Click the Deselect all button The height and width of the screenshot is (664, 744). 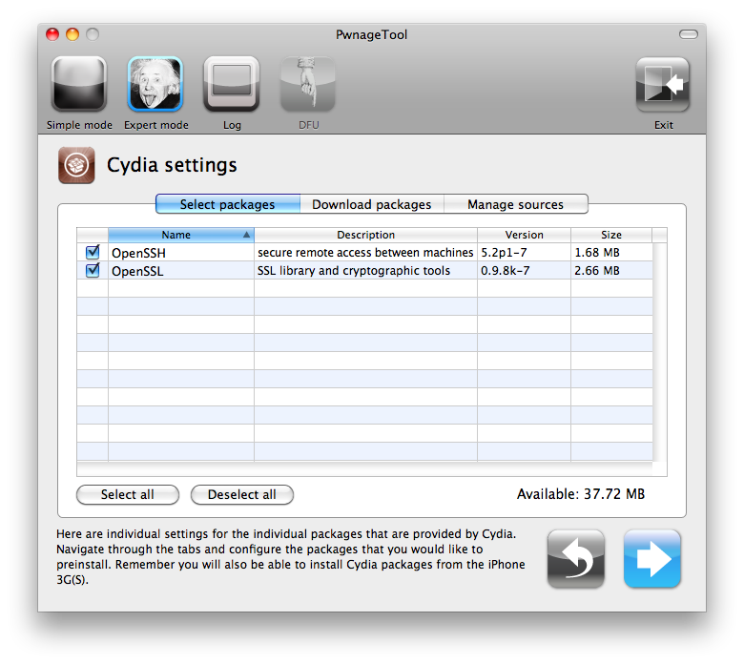[242, 494]
